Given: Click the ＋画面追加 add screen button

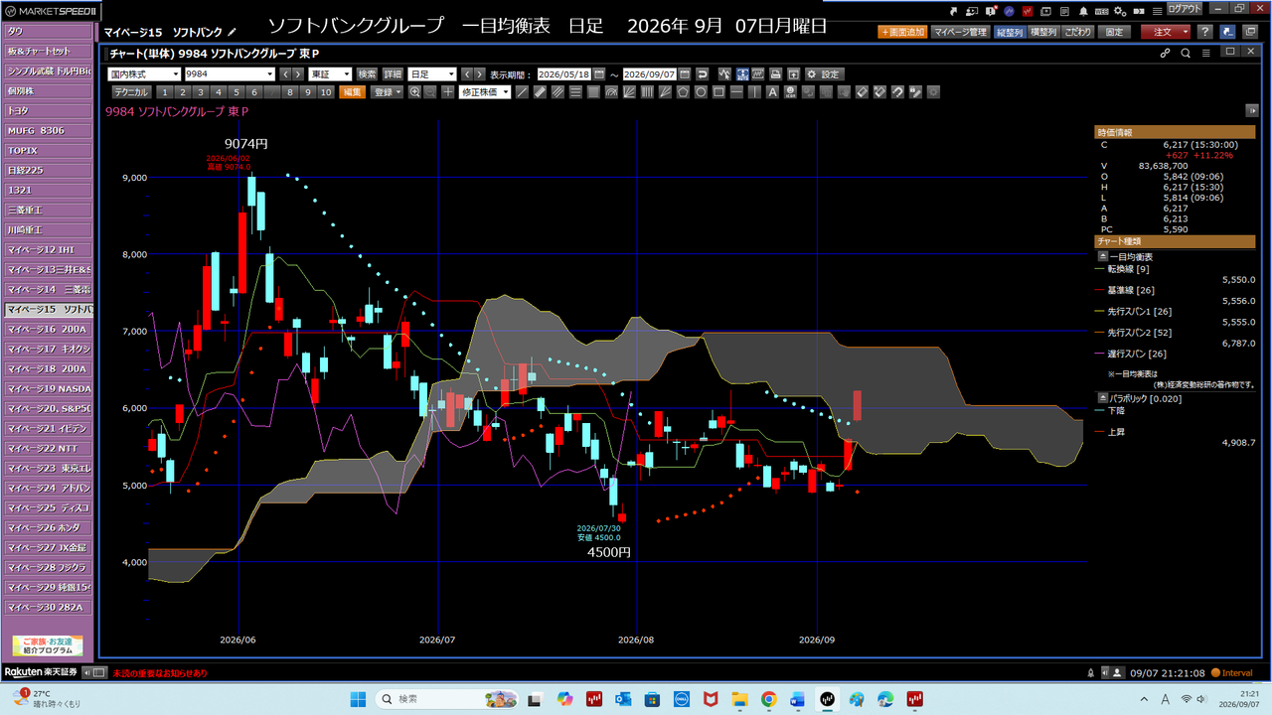Looking at the screenshot, I should 902,32.
